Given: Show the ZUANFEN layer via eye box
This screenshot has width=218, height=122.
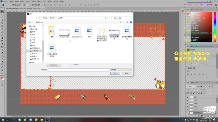Looking at the screenshot, I should pos(187,113).
